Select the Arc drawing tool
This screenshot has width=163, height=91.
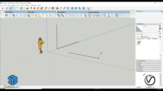click(16, 8)
